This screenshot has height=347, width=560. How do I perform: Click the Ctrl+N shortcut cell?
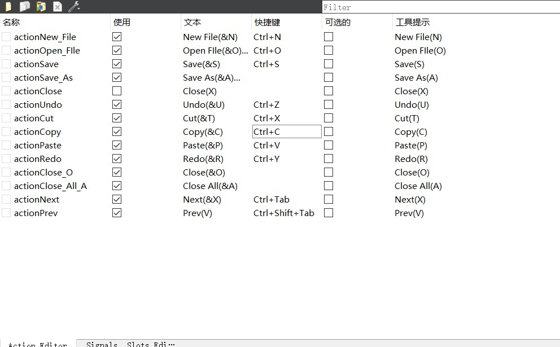click(x=267, y=37)
